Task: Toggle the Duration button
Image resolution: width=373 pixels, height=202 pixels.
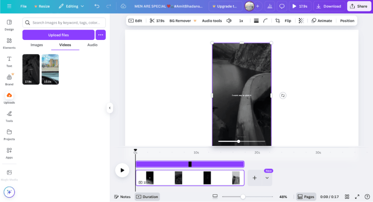Action: tap(147, 197)
